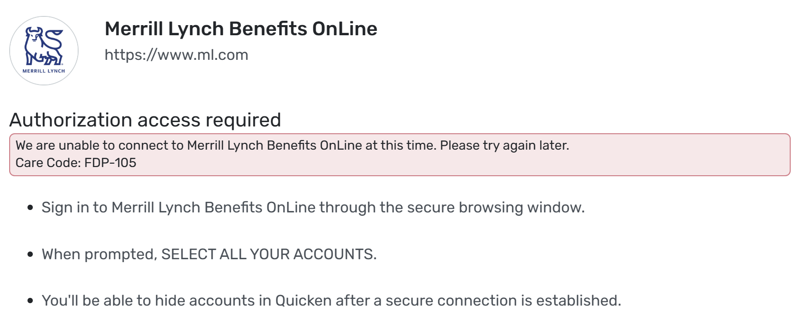Click the SELECT ALL YOUR ACCOUNTS text
Screen dimensions: 796x336
click(x=269, y=254)
